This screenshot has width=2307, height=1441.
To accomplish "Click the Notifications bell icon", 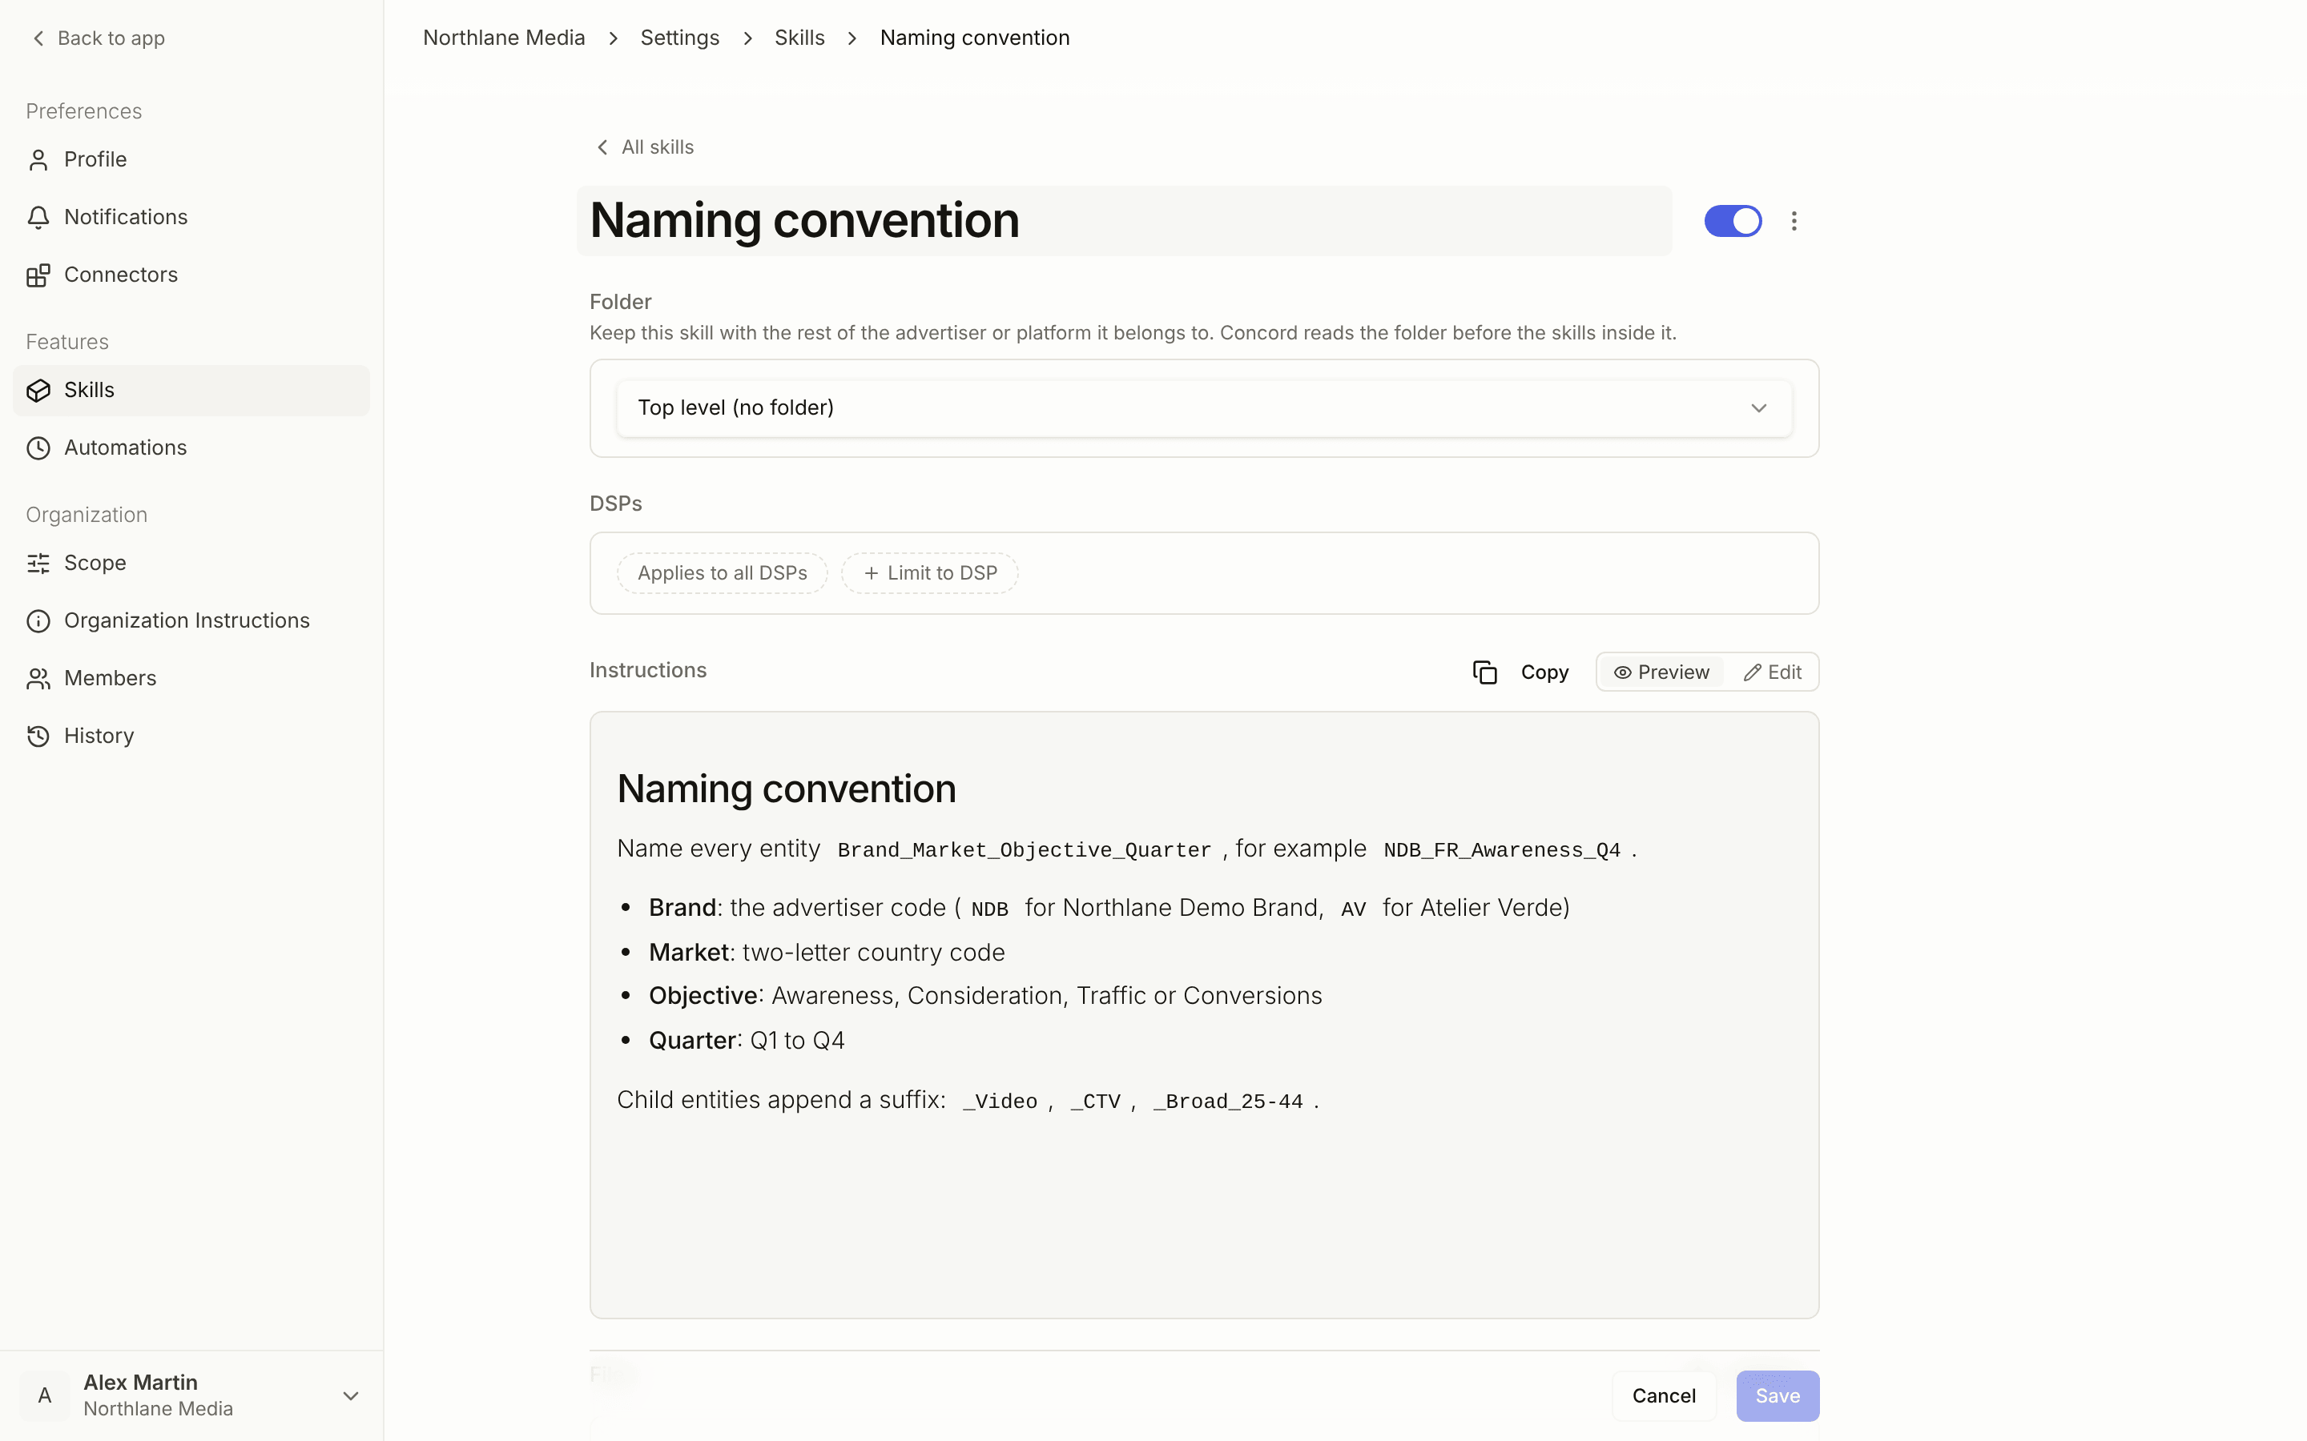I will pos(38,217).
